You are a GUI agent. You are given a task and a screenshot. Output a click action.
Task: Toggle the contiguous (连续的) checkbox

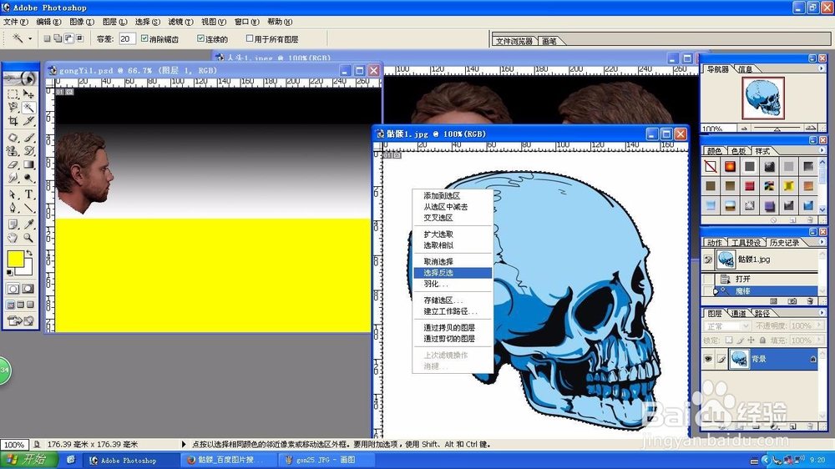point(200,38)
